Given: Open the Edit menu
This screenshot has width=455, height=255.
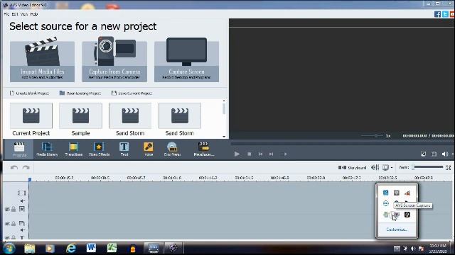Looking at the screenshot, I should click(15, 14).
